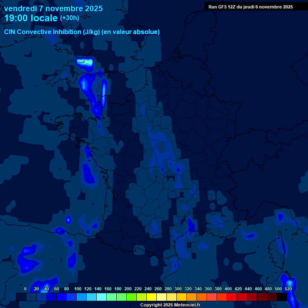Click the dark red 460 J/kg legend swatch
Viewport: 308px width, 308px height.
[x=262, y=297]
